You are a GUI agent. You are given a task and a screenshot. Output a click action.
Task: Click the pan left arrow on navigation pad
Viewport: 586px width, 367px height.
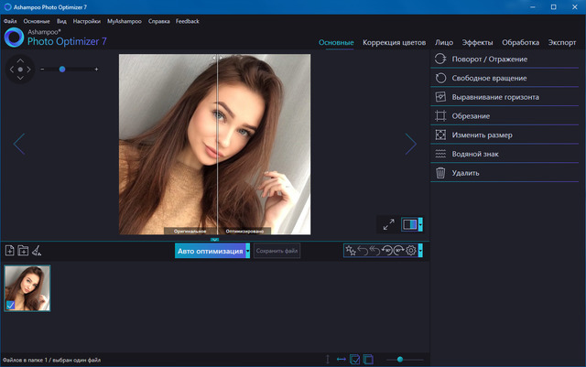click(x=12, y=70)
